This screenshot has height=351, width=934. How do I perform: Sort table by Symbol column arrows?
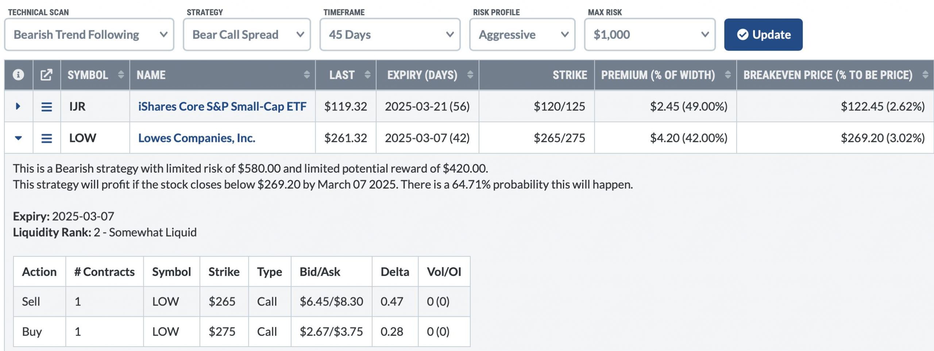(121, 75)
